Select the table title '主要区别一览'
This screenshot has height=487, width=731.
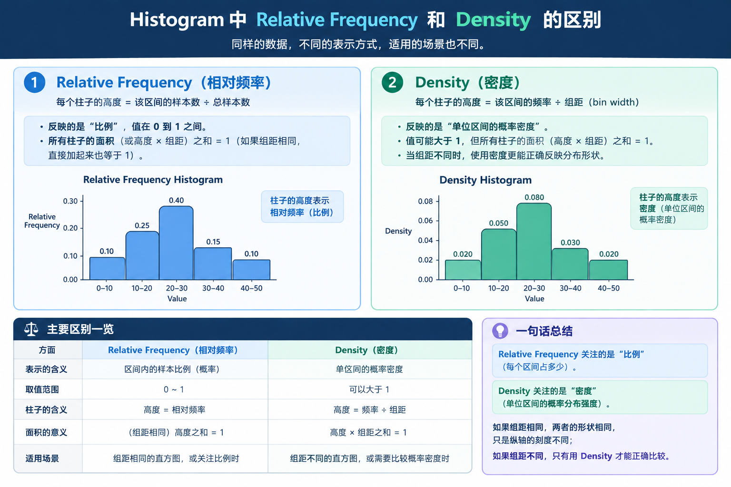click(x=80, y=329)
